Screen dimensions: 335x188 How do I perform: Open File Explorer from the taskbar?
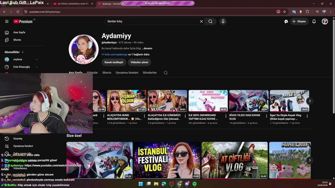[x=156, y=184]
